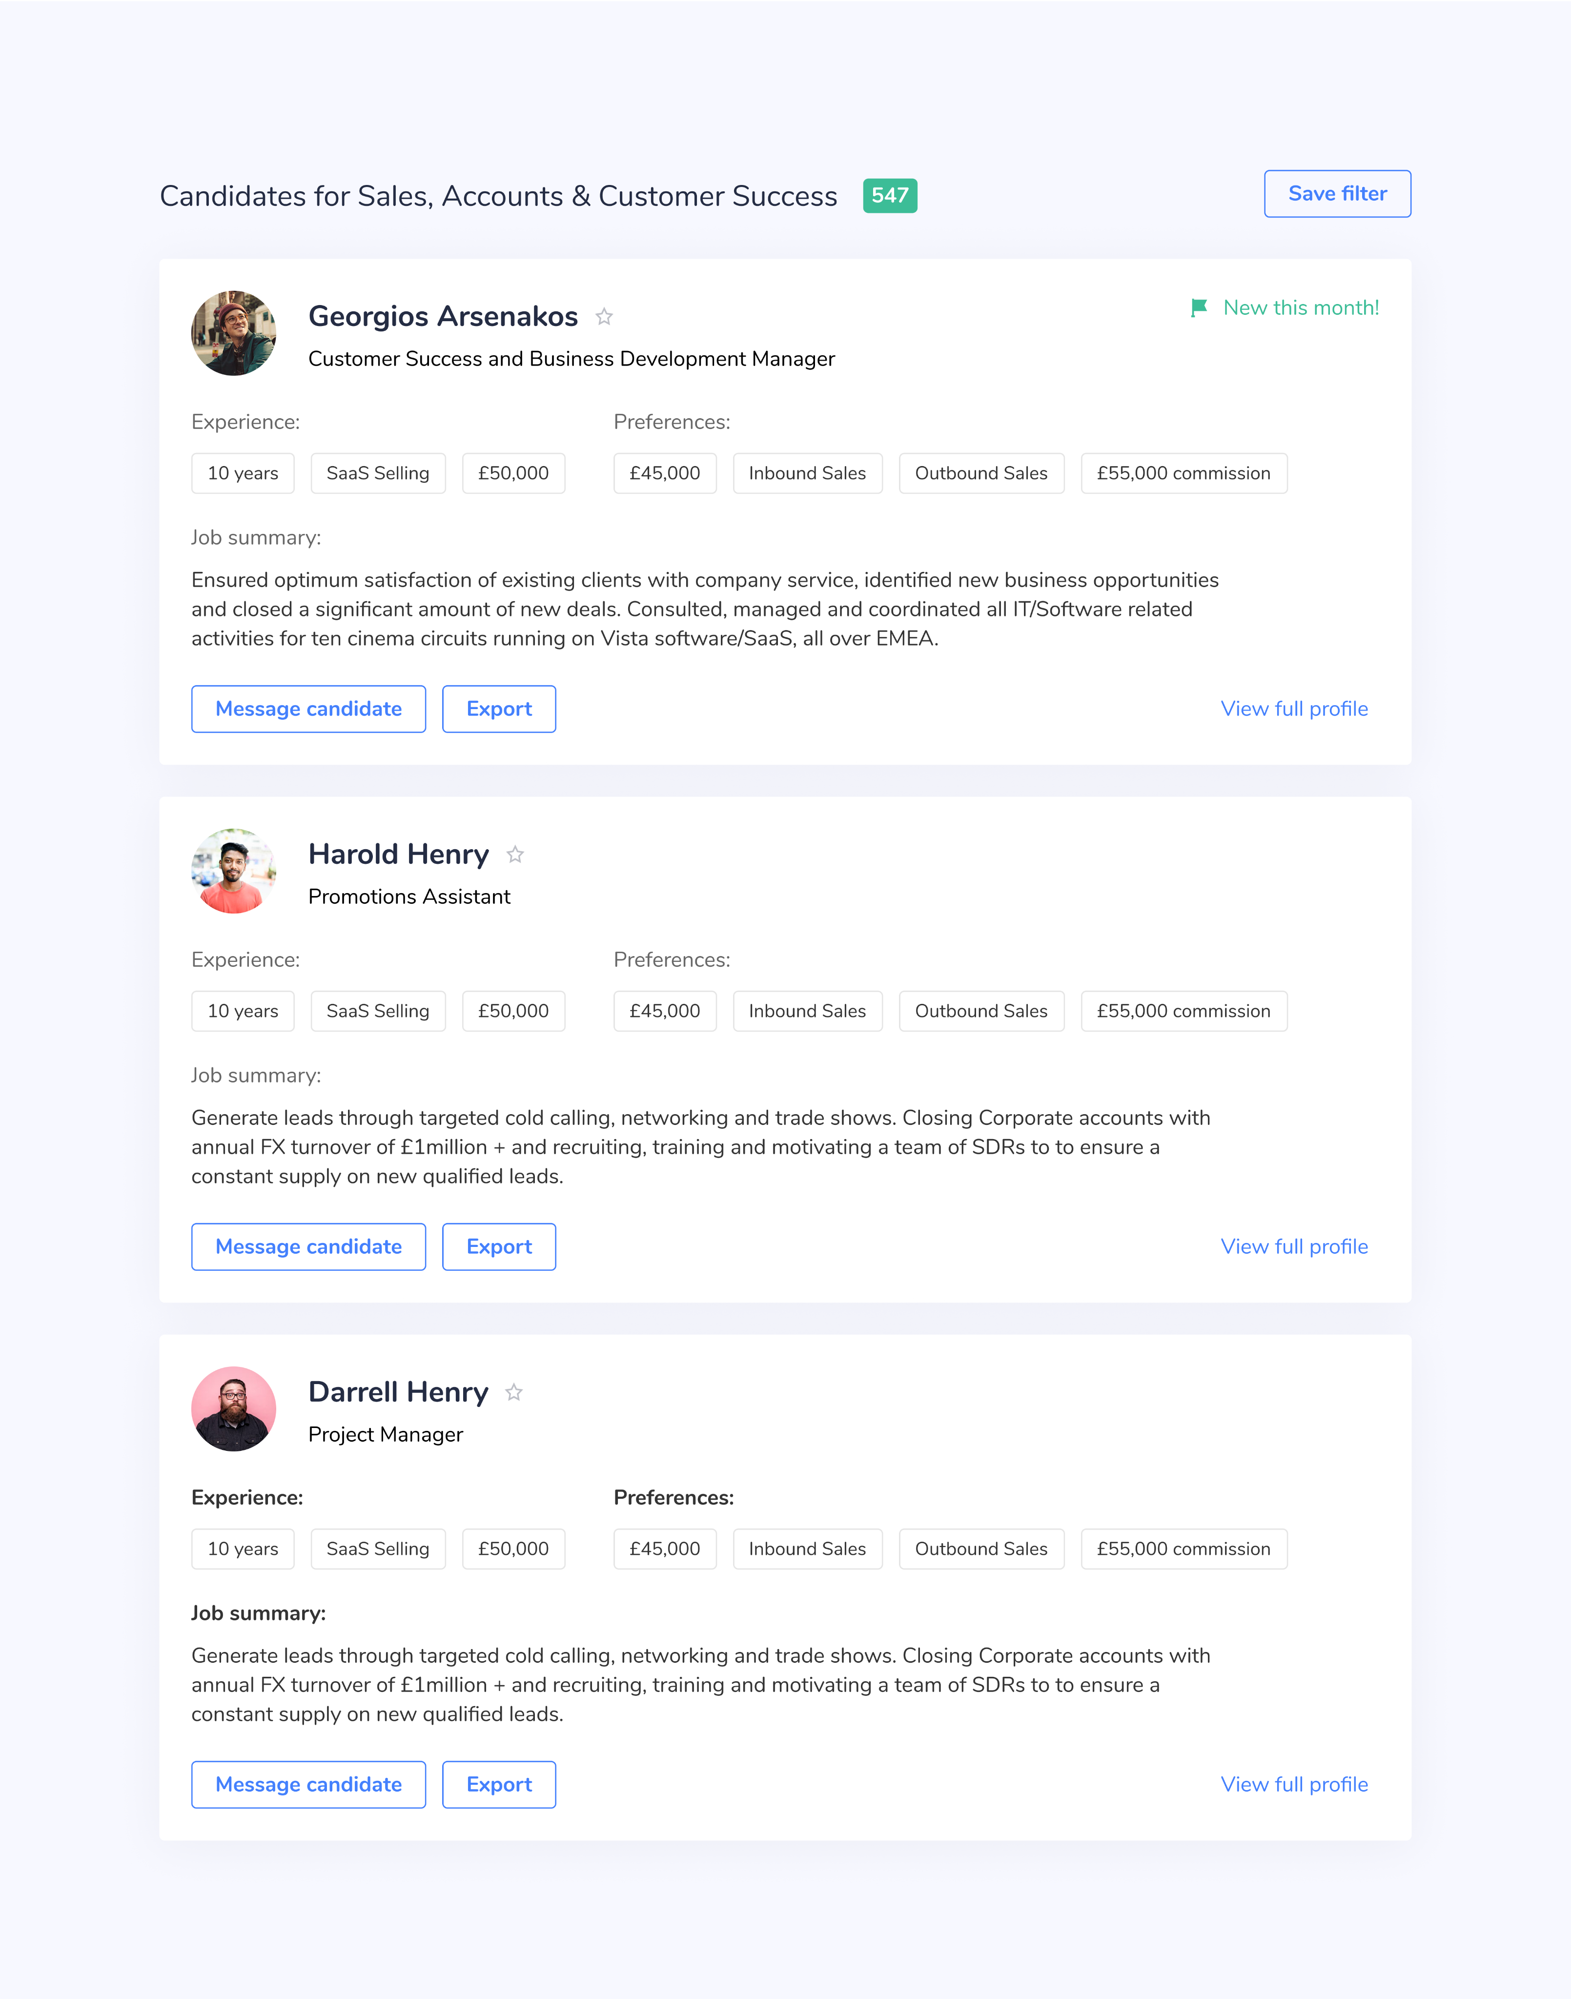Click Harold Henry's avatar picture

234,871
